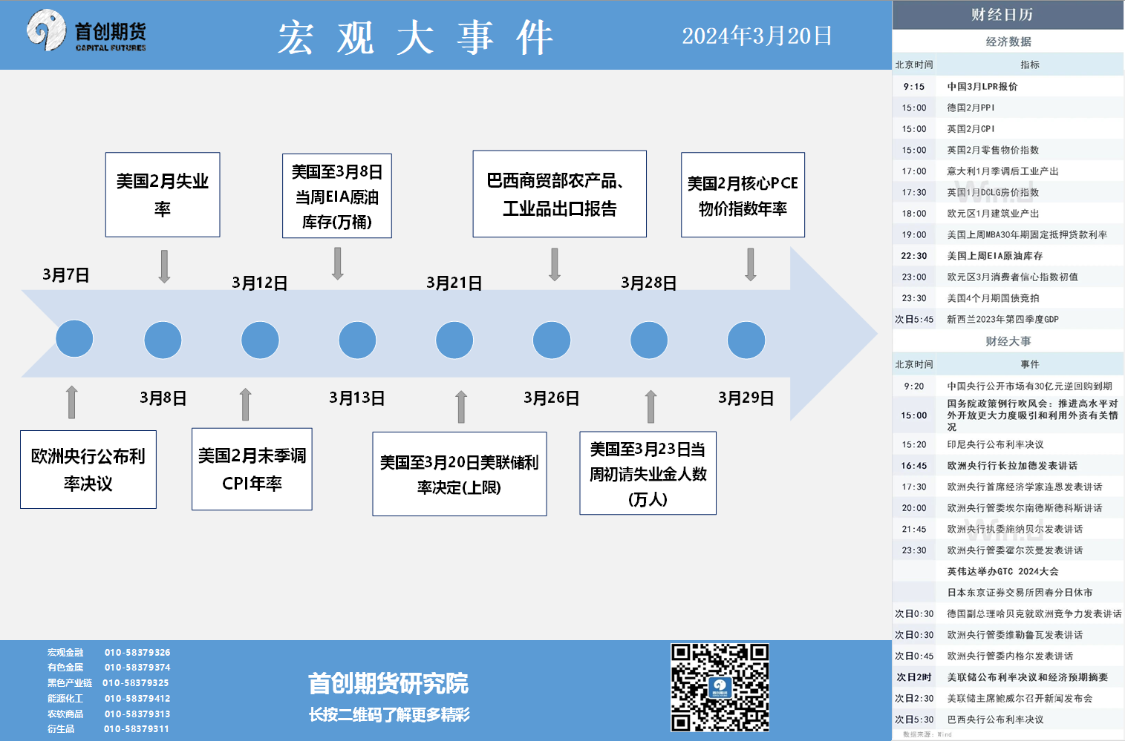Click the 能源化工 phone number 010-58379412
This screenshot has width=1125, height=741.
137,699
